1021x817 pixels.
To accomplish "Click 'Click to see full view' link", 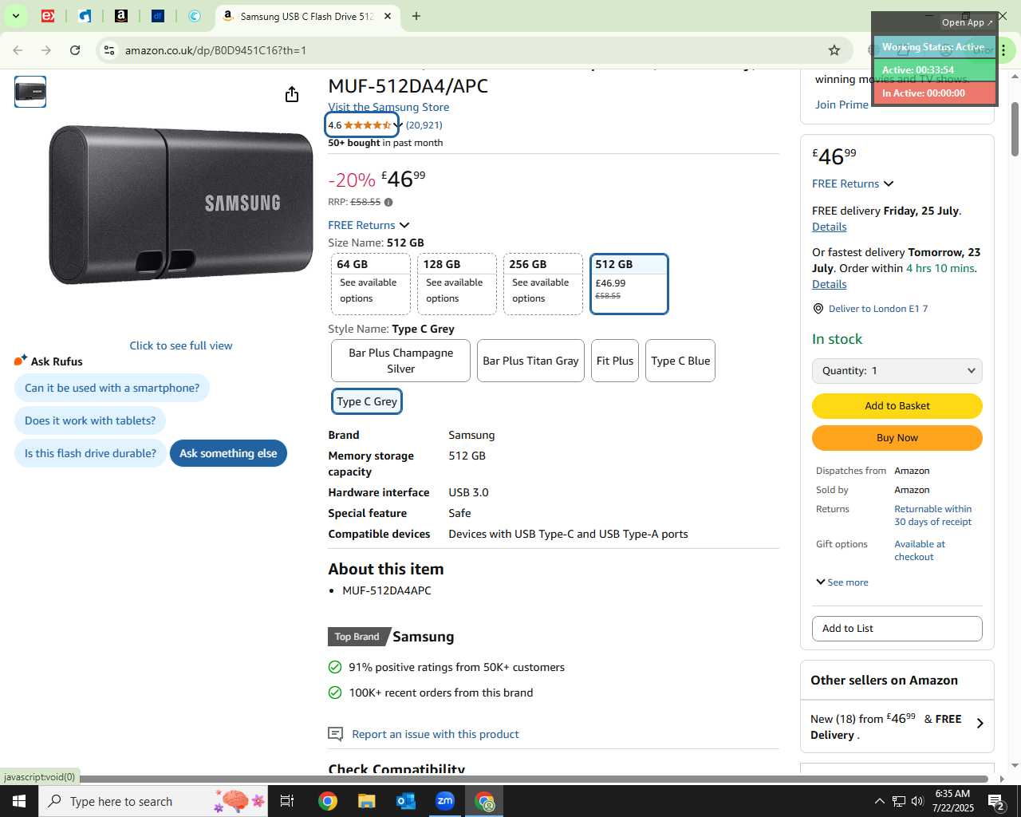I will [x=181, y=345].
